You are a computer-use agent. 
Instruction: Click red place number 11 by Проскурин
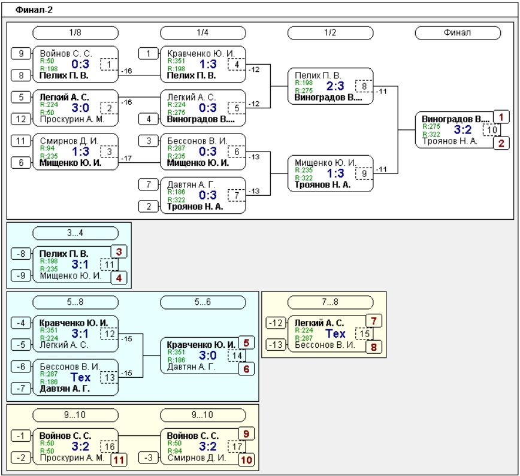point(119,460)
